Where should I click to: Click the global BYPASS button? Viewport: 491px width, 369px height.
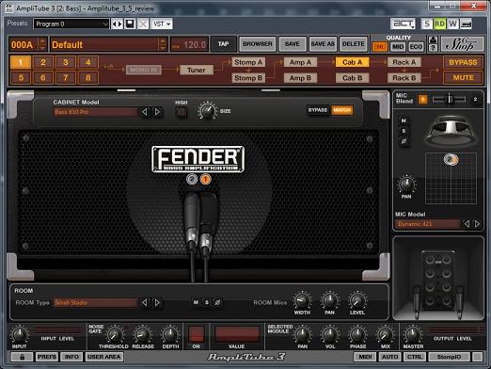pyautogui.click(x=463, y=62)
